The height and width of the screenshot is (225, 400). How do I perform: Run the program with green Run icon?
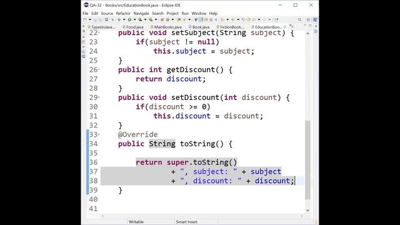tap(129, 19)
